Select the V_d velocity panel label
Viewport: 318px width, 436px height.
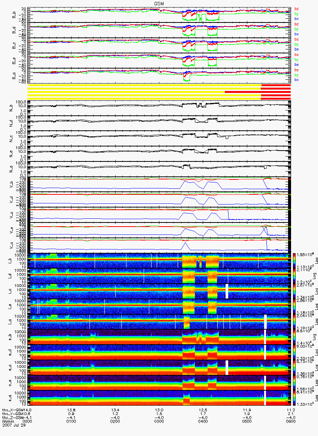click(12, 199)
